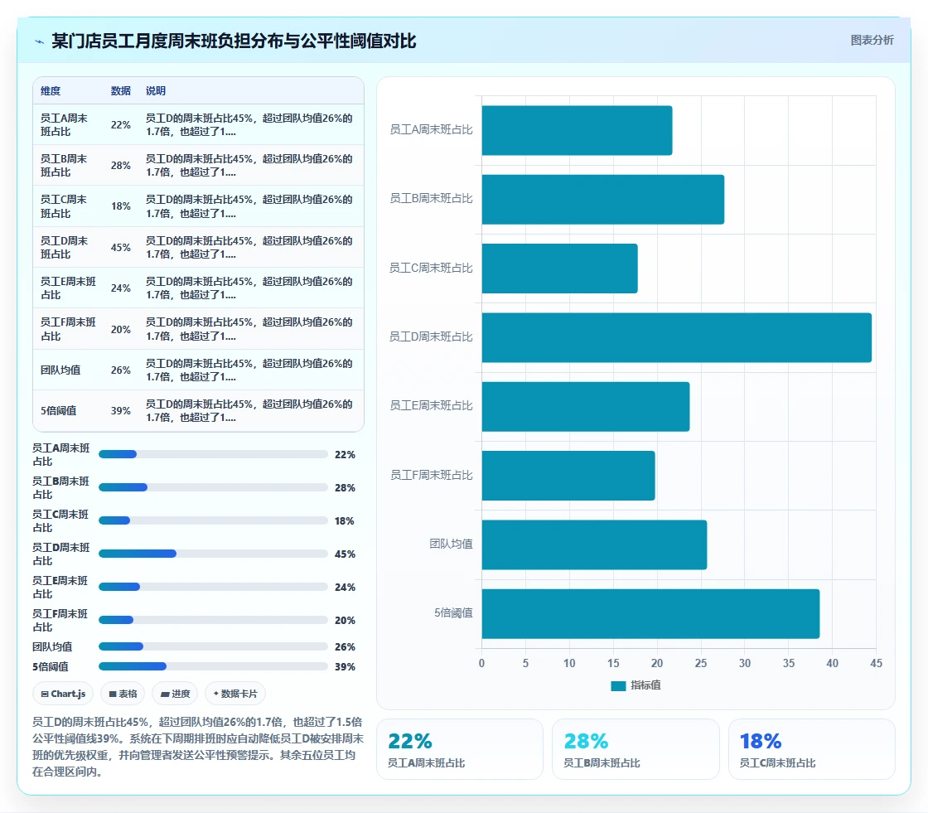Click the 20% value in the table's 员工F row

tap(121, 329)
